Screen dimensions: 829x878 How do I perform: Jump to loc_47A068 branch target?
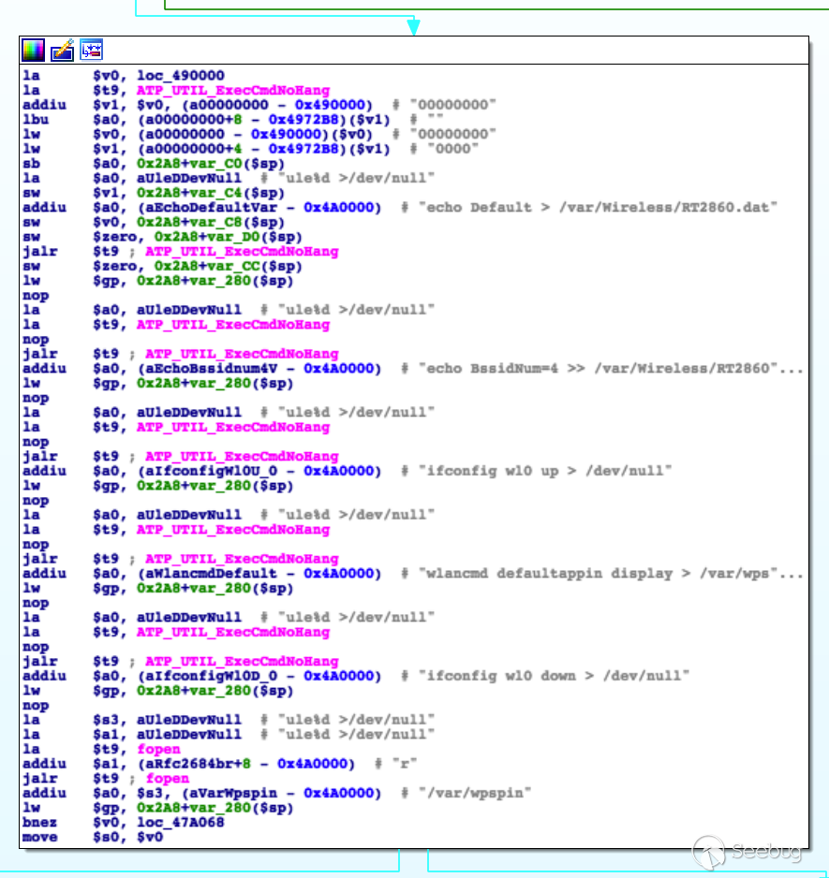[x=181, y=823]
